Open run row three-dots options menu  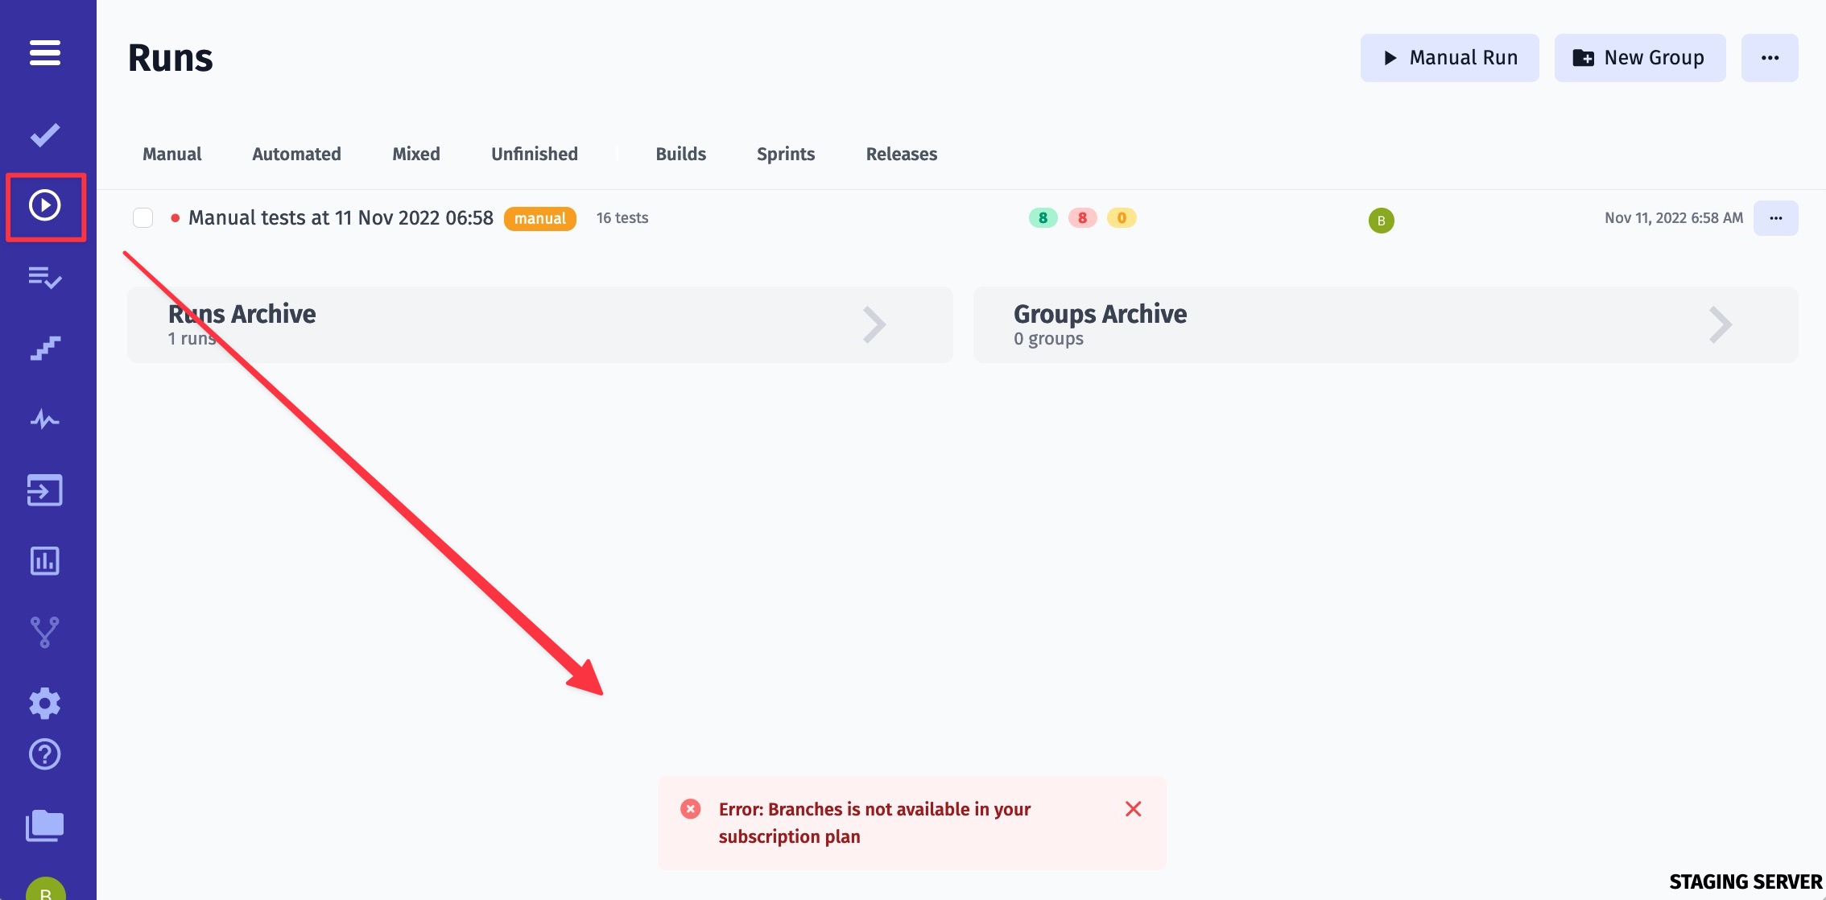pyautogui.click(x=1775, y=218)
